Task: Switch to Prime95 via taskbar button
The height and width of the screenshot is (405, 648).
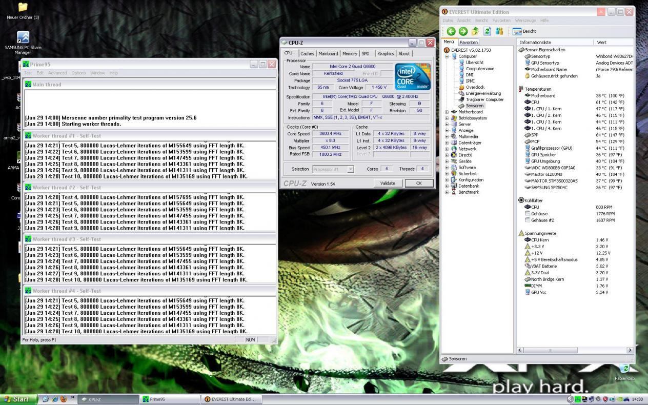Action: pyautogui.click(x=170, y=399)
